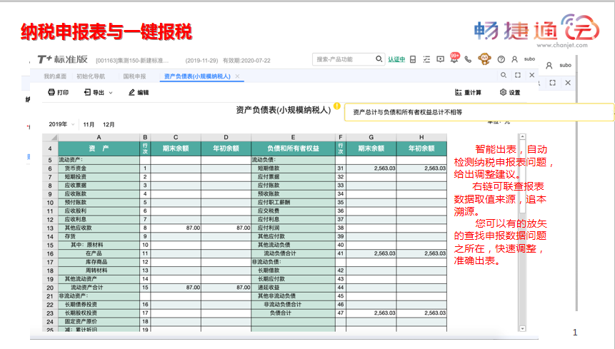The width and height of the screenshot is (615, 349).
Task: Open notifications bell with 99+ badge
Action: [454, 58]
